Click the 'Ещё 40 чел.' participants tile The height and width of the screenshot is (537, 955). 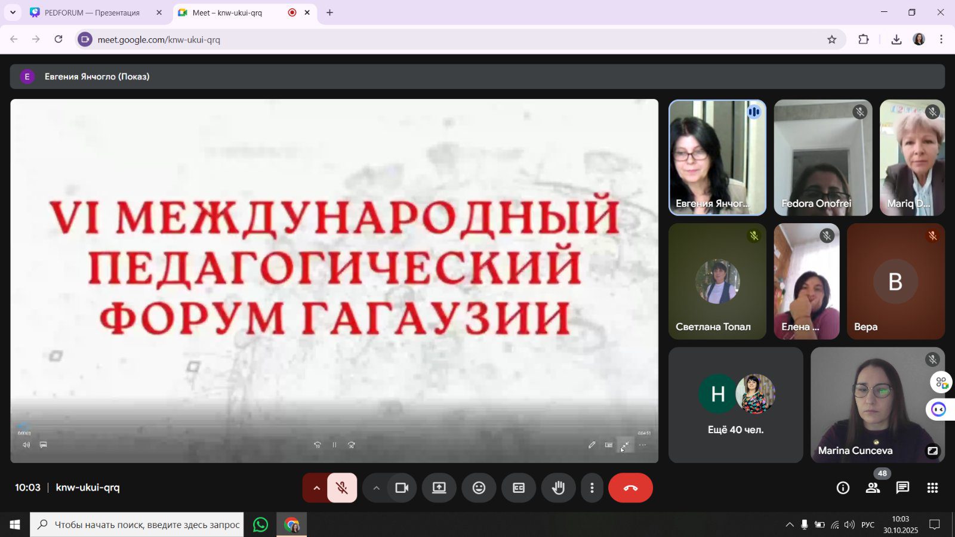coord(735,405)
